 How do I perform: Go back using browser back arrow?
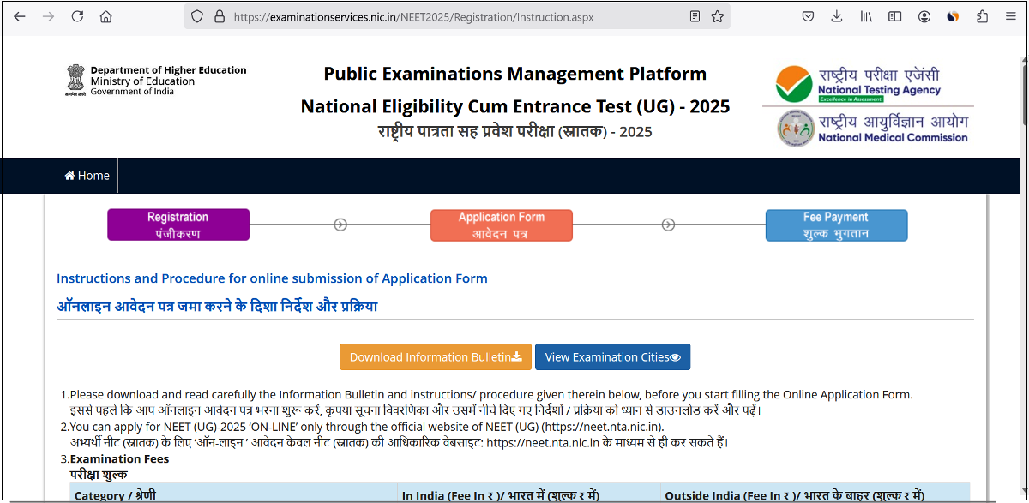20,16
